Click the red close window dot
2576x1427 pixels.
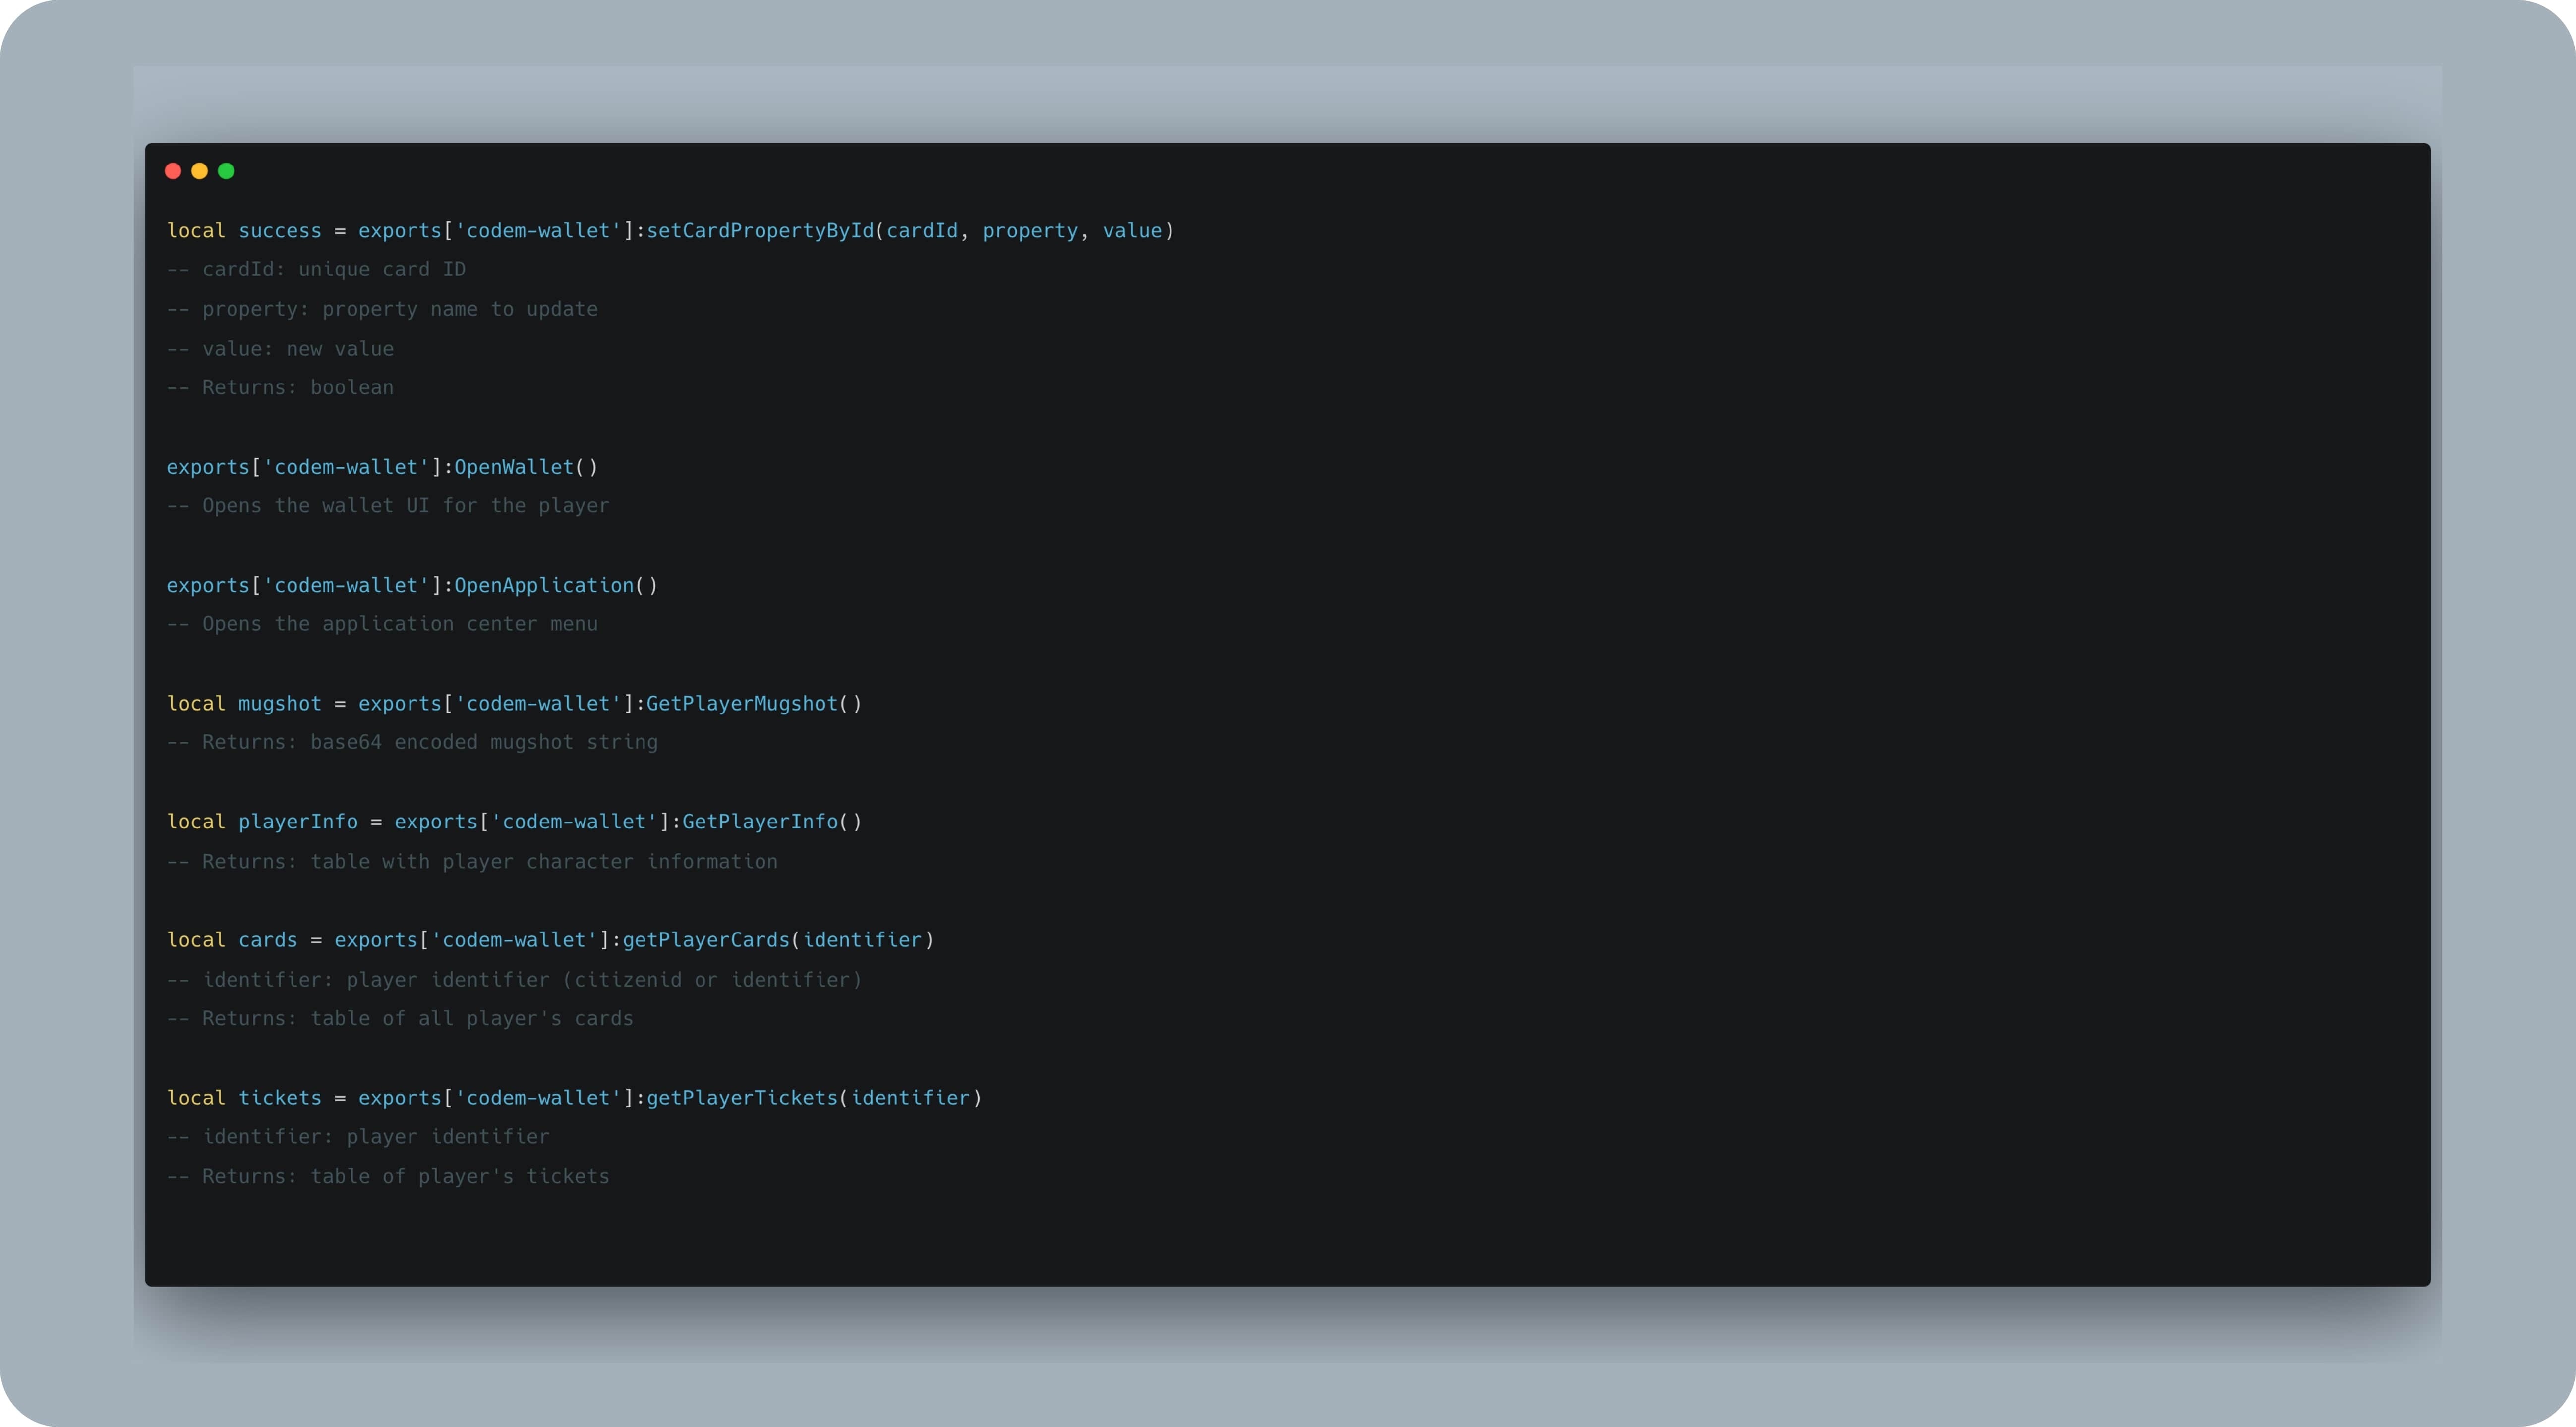[172, 171]
